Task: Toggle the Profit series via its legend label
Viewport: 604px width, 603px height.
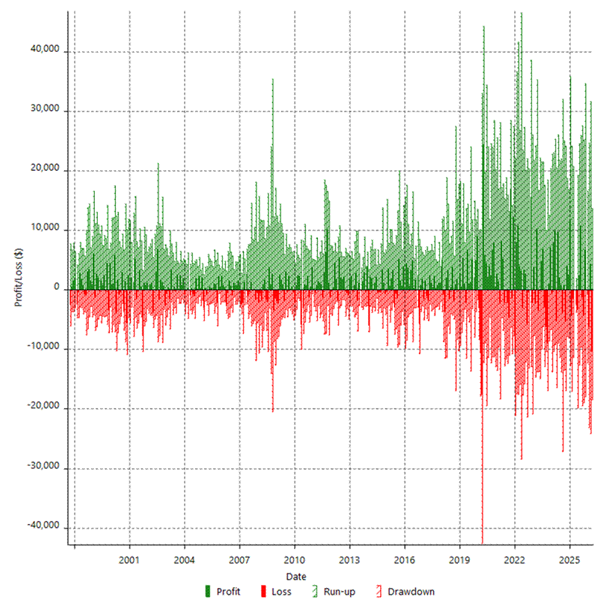Action: tap(228, 592)
